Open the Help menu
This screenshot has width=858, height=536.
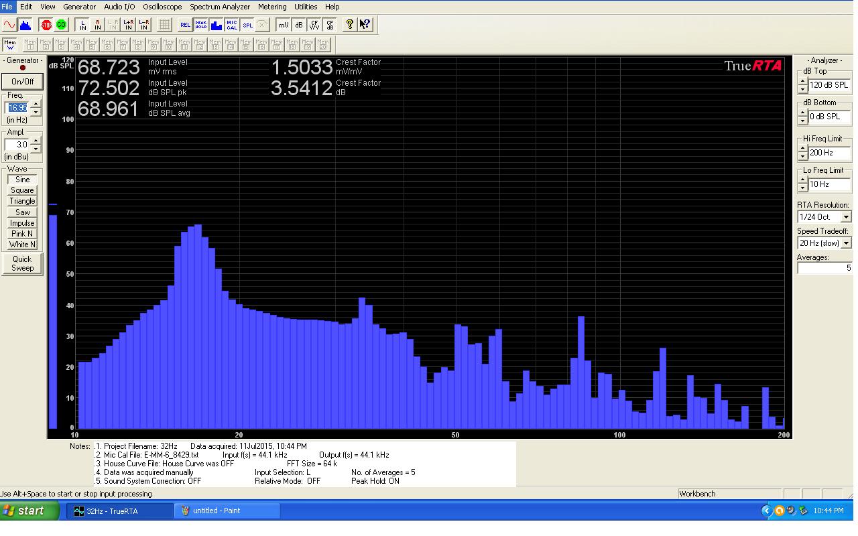pos(332,7)
